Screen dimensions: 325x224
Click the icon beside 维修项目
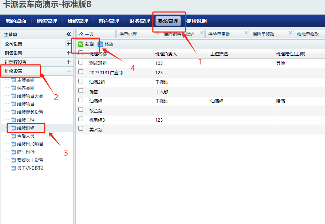pos(13,104)
